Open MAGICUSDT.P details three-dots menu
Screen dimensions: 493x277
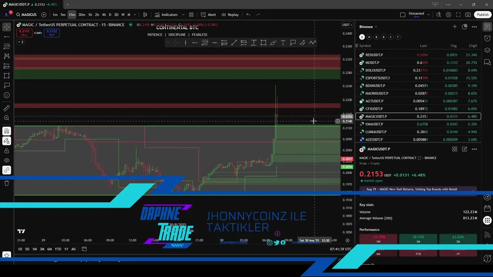[475, 149]
